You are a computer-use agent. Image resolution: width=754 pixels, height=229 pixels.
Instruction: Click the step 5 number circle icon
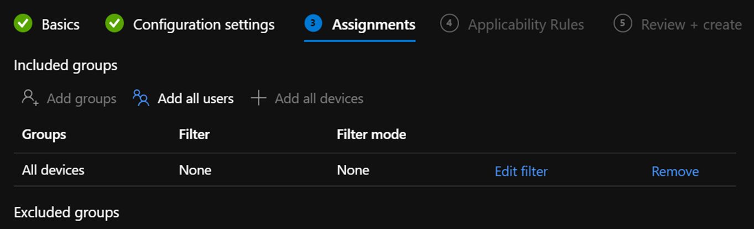(x=622, y=23)
